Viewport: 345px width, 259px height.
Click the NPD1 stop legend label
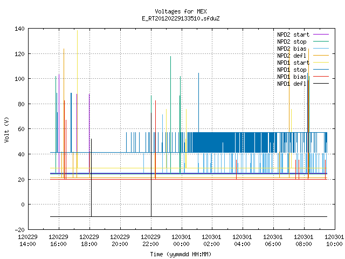pyautogui.click(x=292, y=70)
